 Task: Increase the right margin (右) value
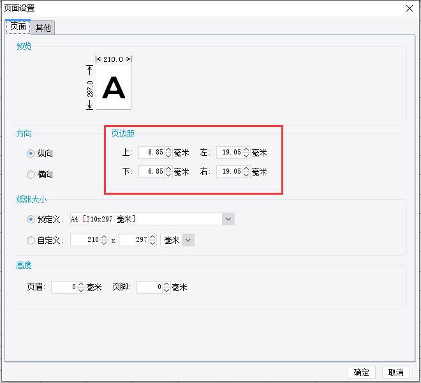click(246, 169)
